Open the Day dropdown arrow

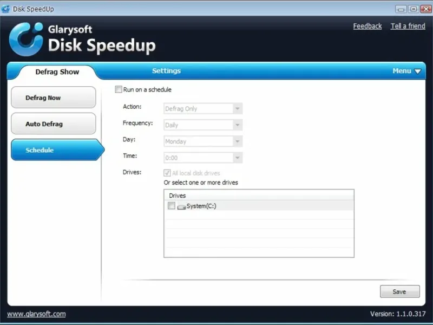pos(238,141)
